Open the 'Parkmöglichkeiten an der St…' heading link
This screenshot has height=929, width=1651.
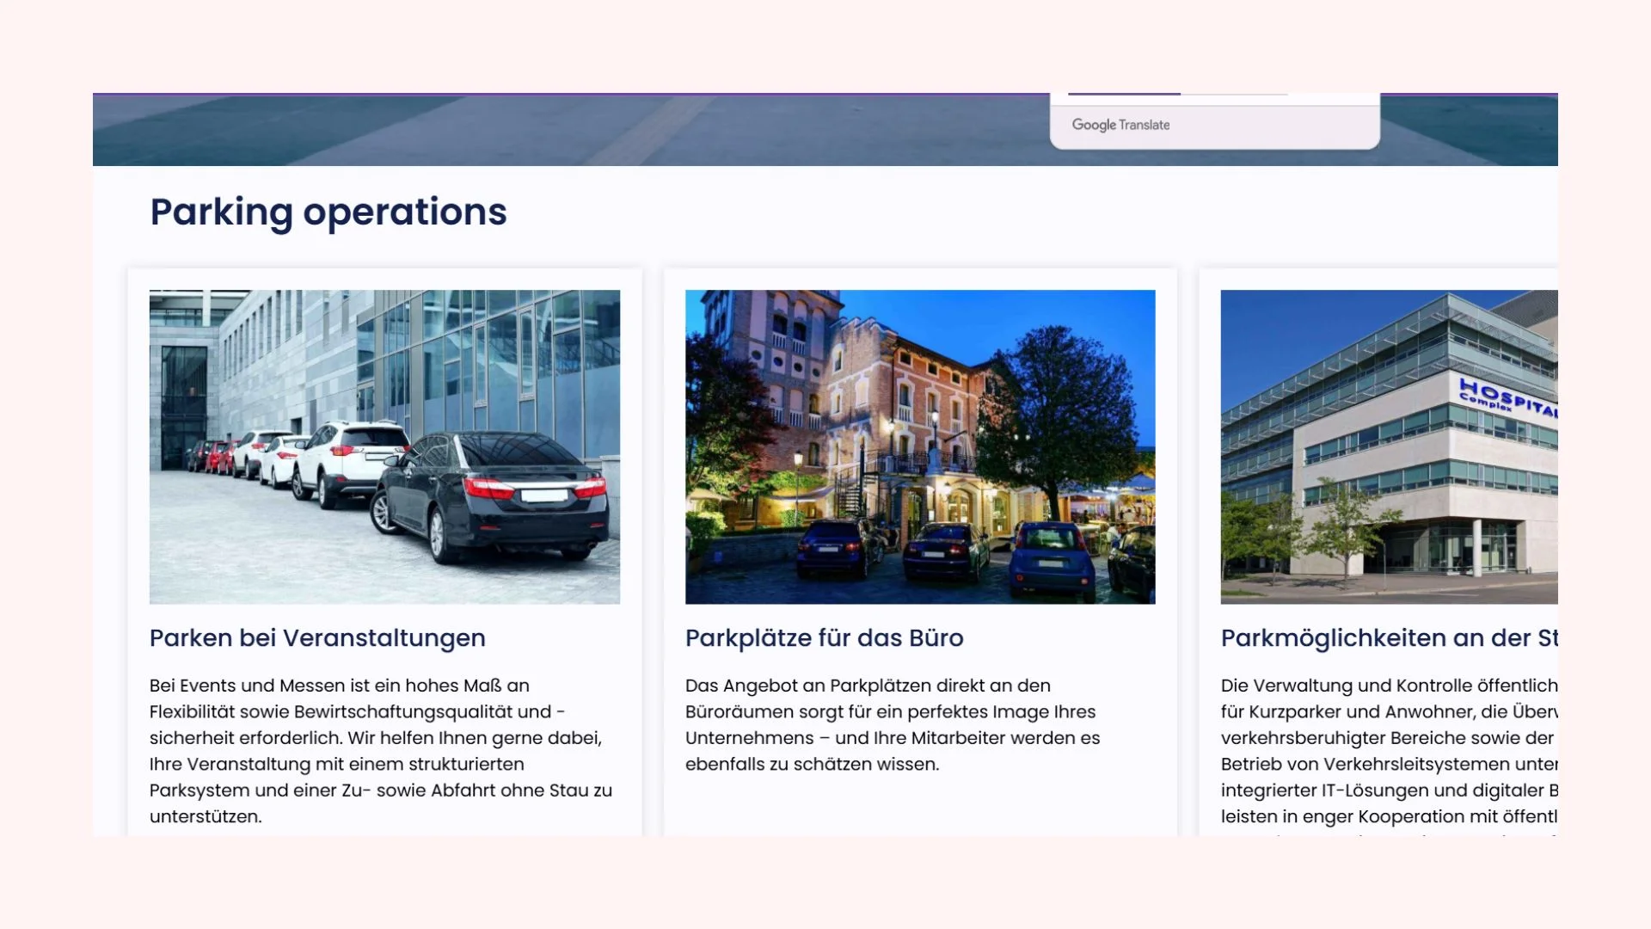pos(1388,638)
